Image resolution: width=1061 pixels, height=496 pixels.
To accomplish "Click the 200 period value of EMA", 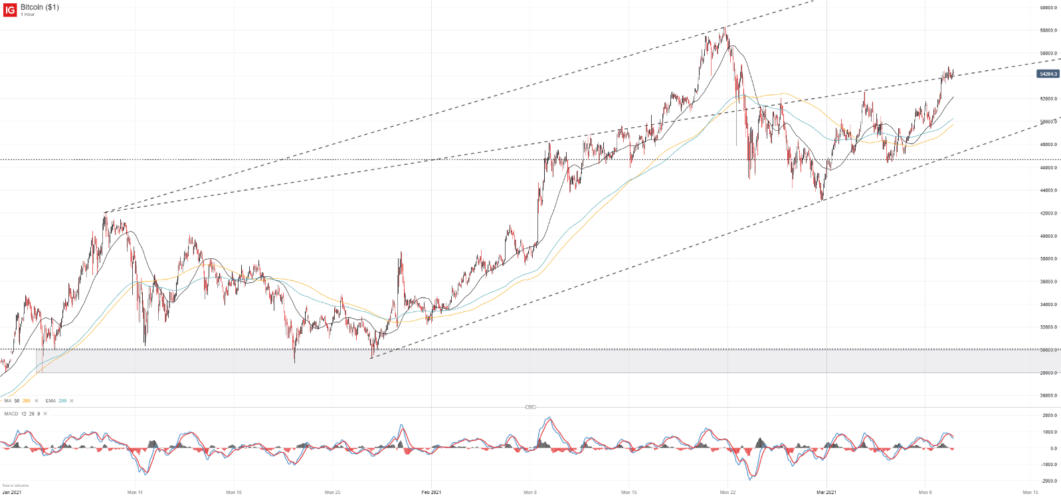I will pos(62,401).
